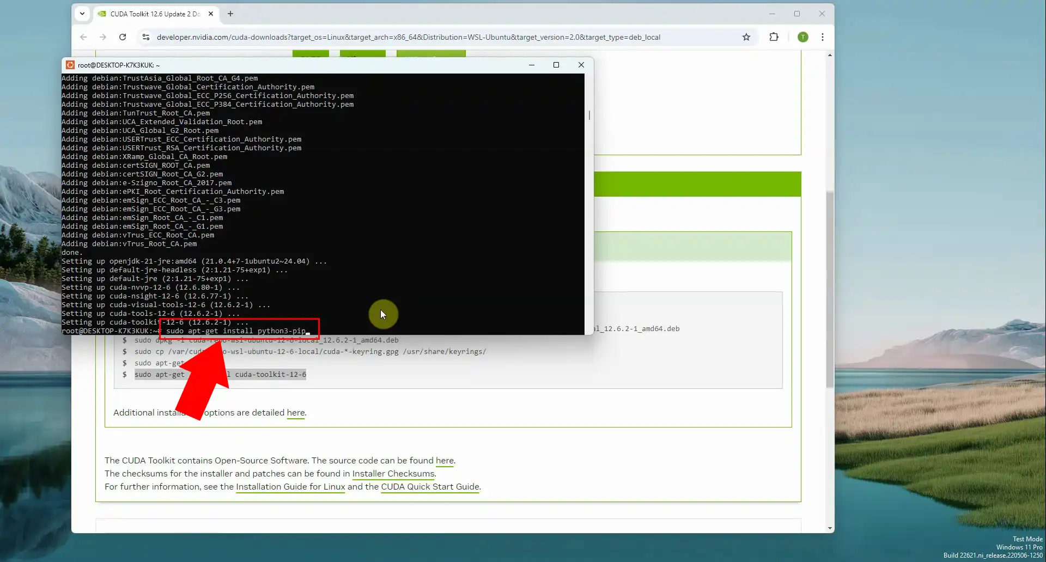Open the Chrome tab search dropdown
Screen dimensions: 1046x562
coord(82,14)
